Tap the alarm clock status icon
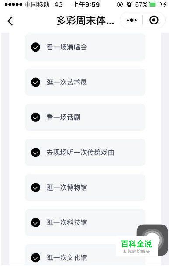Viewport: 169px width, 267px height. [129, 4]
